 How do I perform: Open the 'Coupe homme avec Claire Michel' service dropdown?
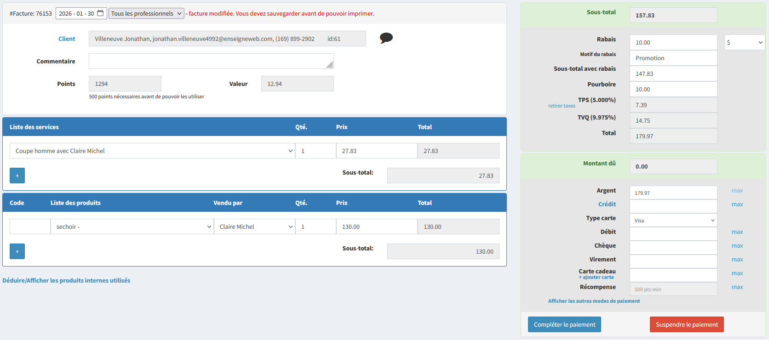152,151
